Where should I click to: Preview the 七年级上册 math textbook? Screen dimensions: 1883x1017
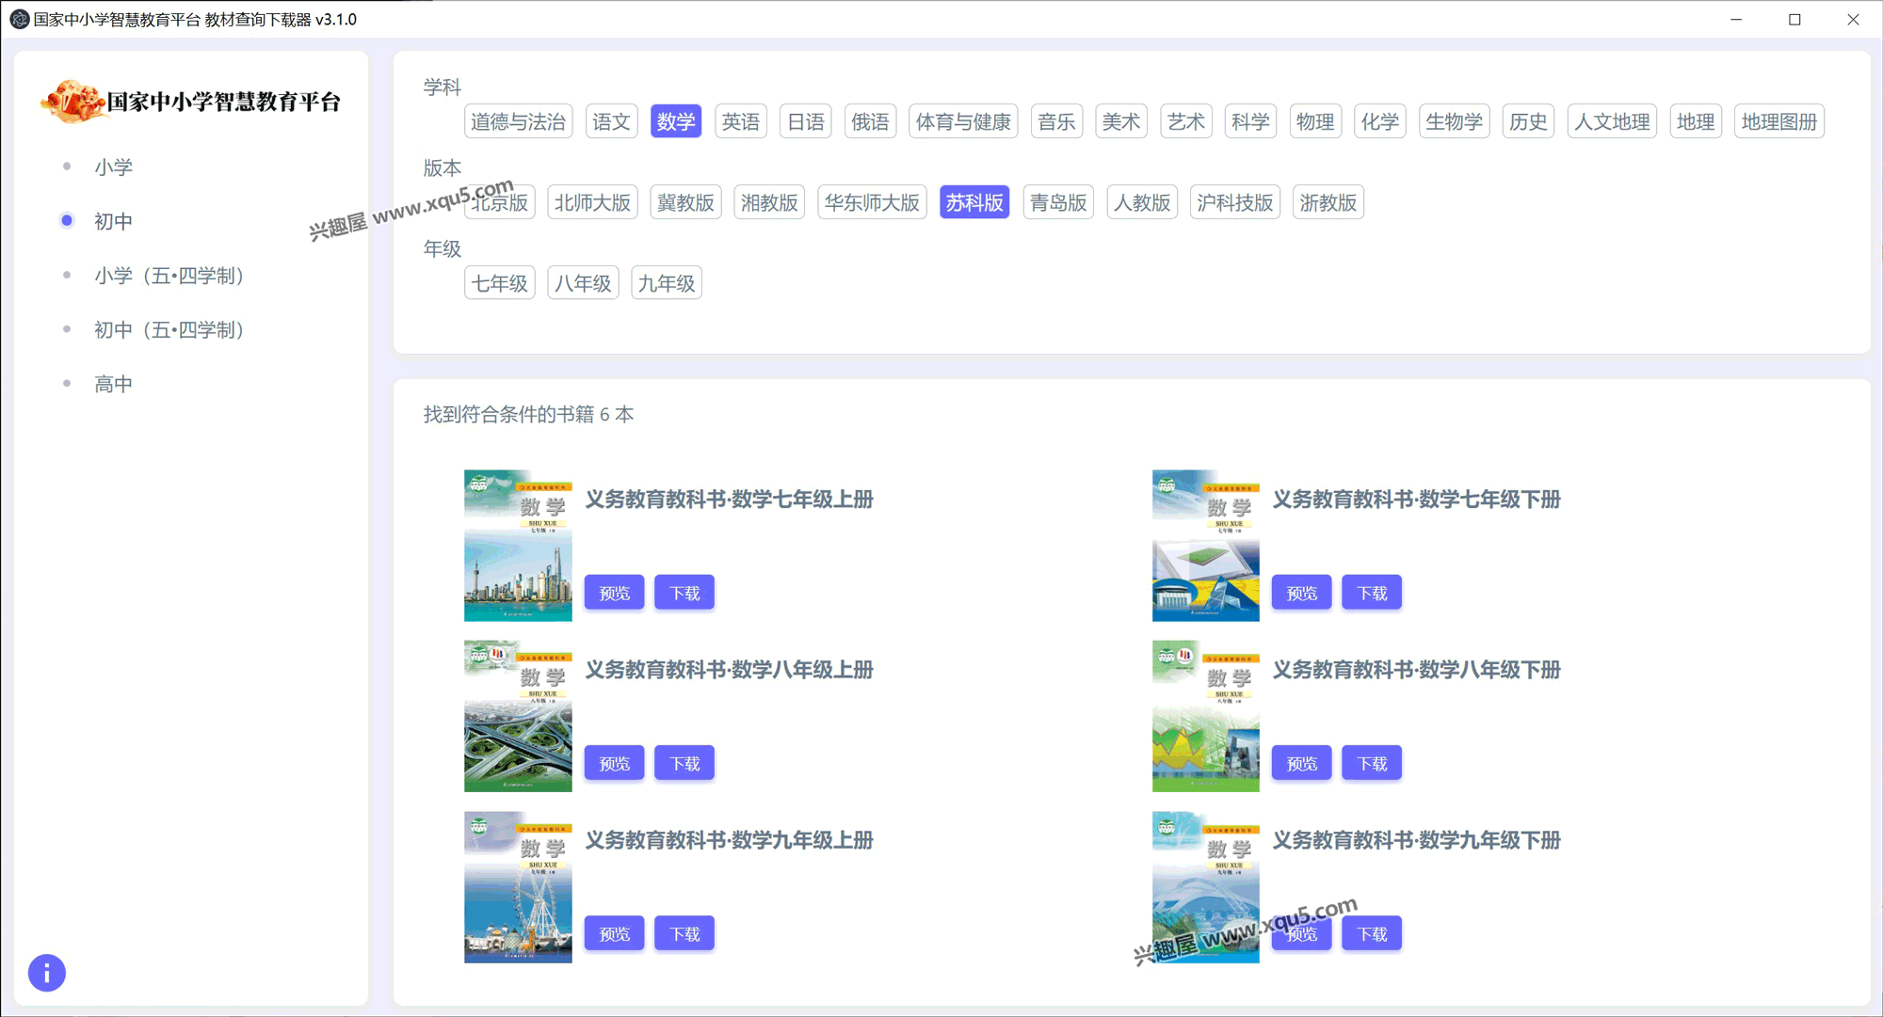pos(614,593)
